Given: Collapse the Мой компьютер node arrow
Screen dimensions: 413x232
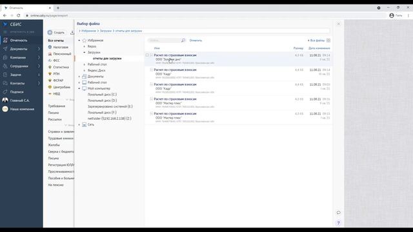Looking at the screenshot, I should (x=79, y=89).
